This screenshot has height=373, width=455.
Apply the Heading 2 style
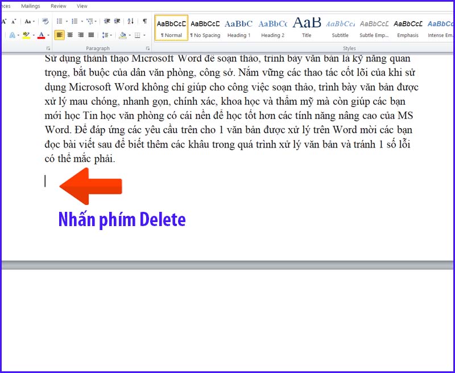272,28
